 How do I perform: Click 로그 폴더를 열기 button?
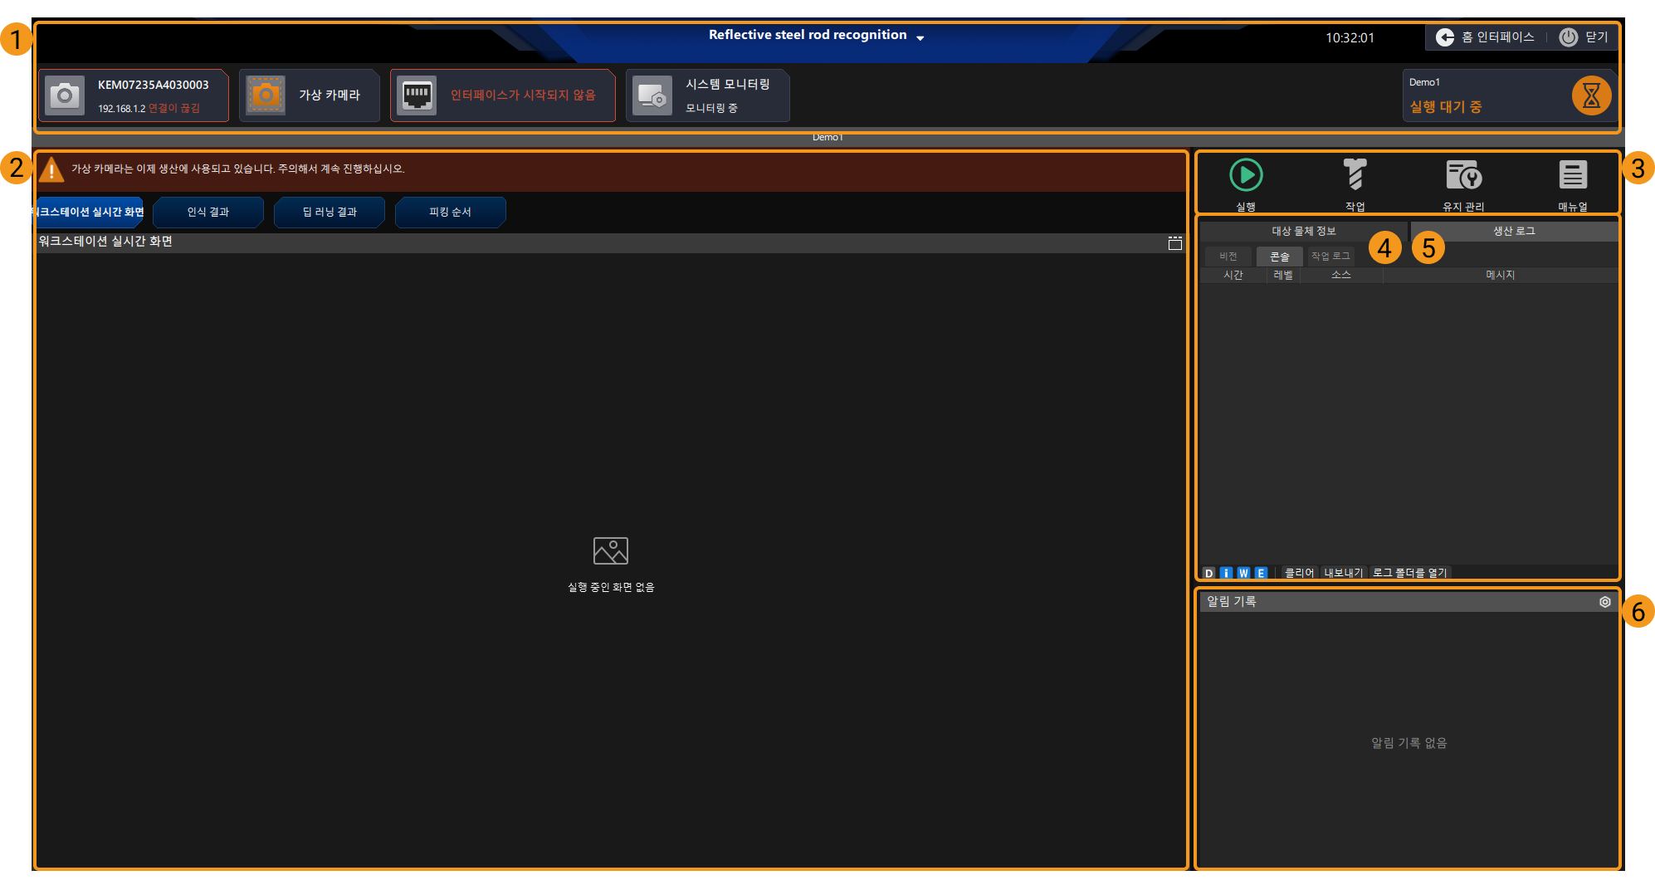tap(1410, 574)
